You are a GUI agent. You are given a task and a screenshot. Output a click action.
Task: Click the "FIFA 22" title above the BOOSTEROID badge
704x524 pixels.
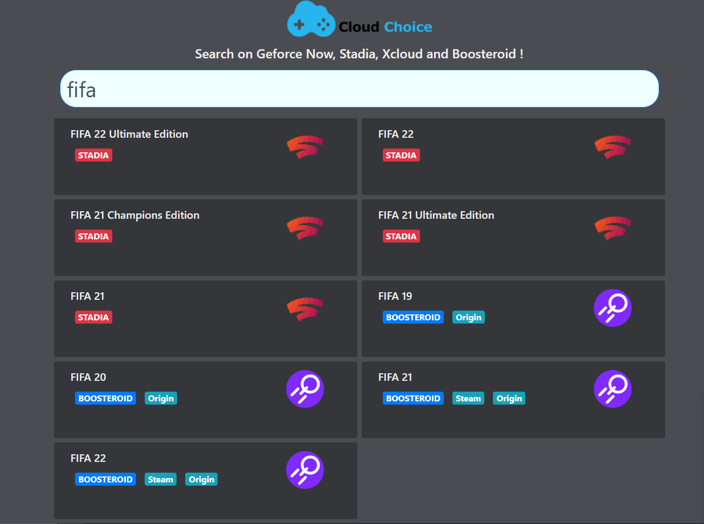88,459
